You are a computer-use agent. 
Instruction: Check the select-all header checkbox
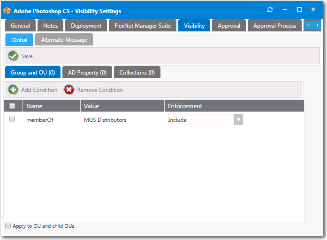[13, 106]
